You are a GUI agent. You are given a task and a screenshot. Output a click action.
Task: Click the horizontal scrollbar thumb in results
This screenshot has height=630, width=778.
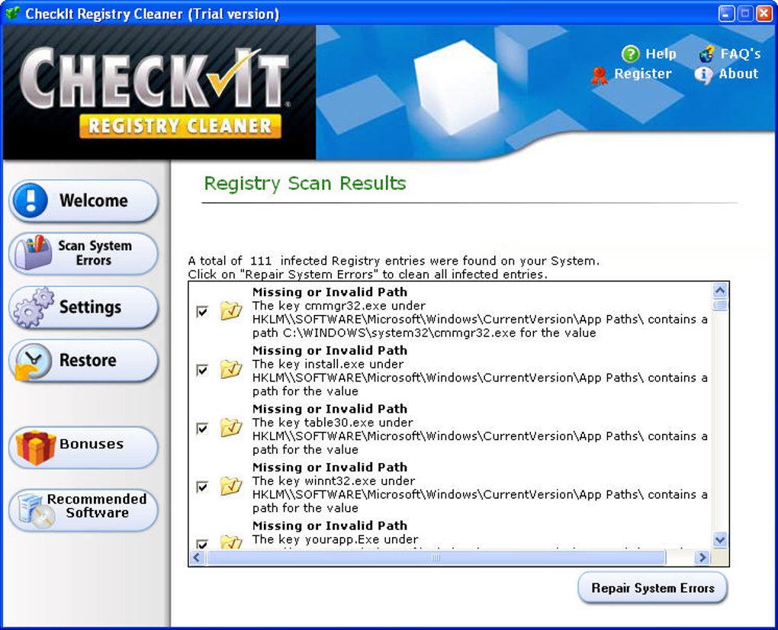tap(436, 558)
